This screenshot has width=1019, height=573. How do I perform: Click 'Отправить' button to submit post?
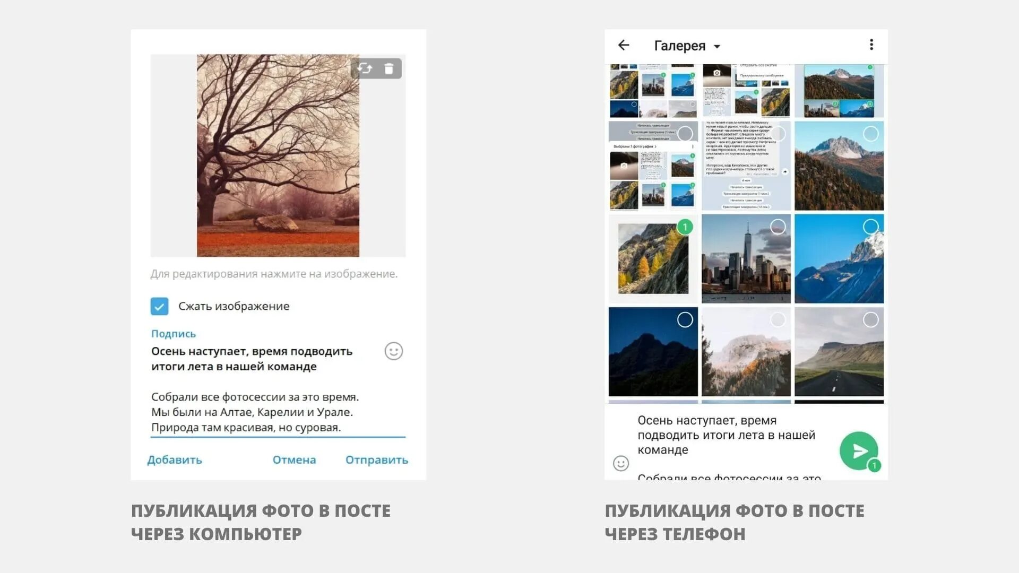point(375,459)
